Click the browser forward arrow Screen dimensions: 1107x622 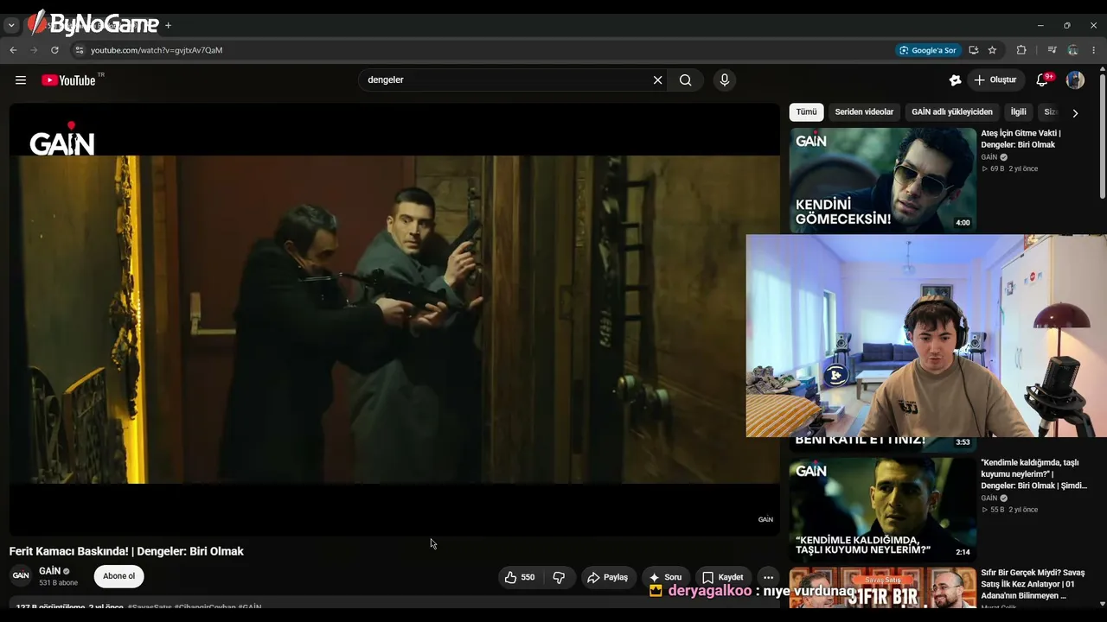click(34, 50)
